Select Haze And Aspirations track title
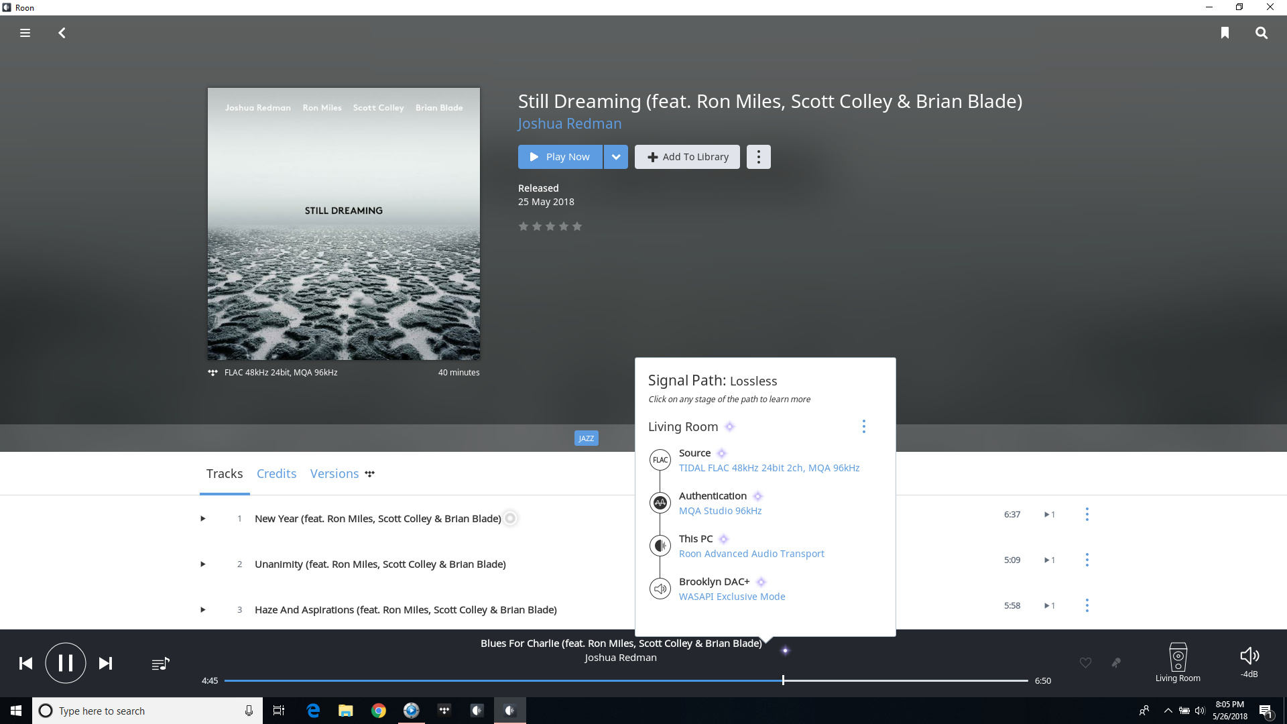The height and width of the screenshot is (724, 1287). coord(406,610)
